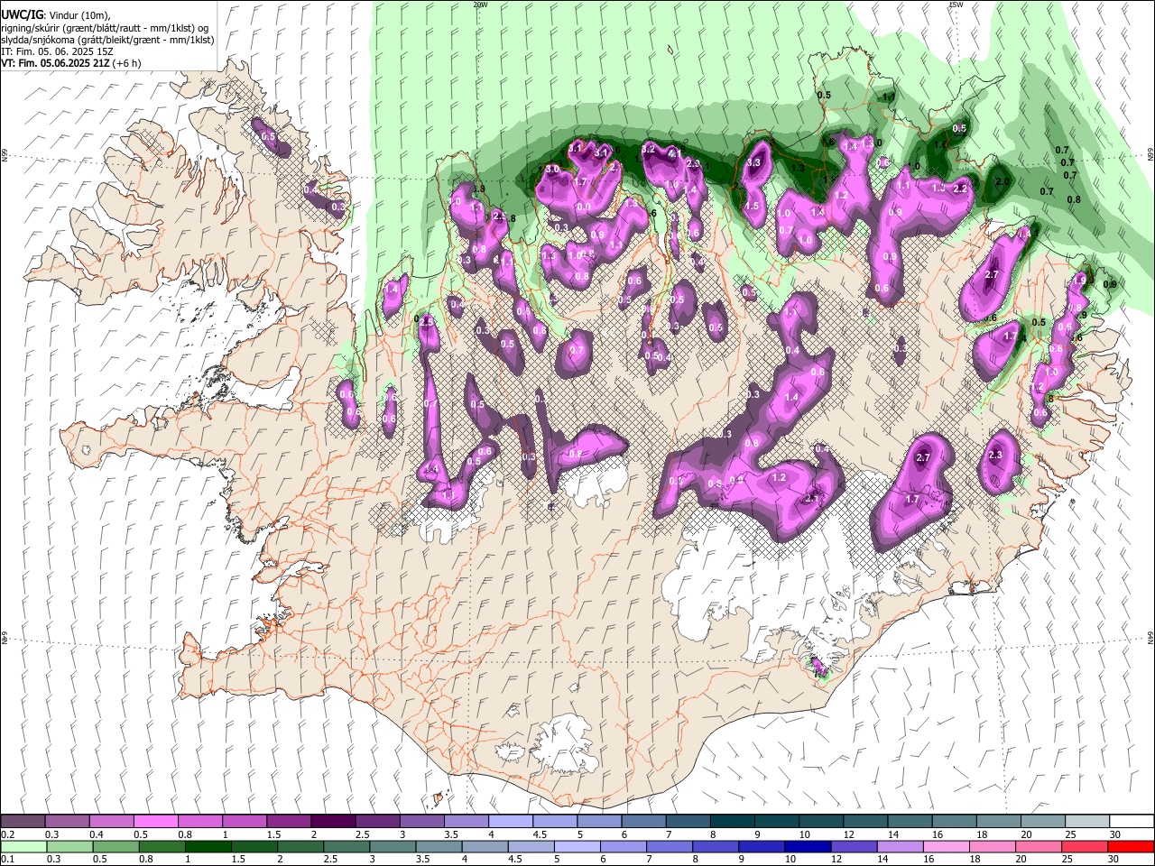Image resolution: width=1155 pixels, height=866 pixels.
Task: Click the 'UWC/IG: Vindur (10m)' title text
Action: coord(56,15)
